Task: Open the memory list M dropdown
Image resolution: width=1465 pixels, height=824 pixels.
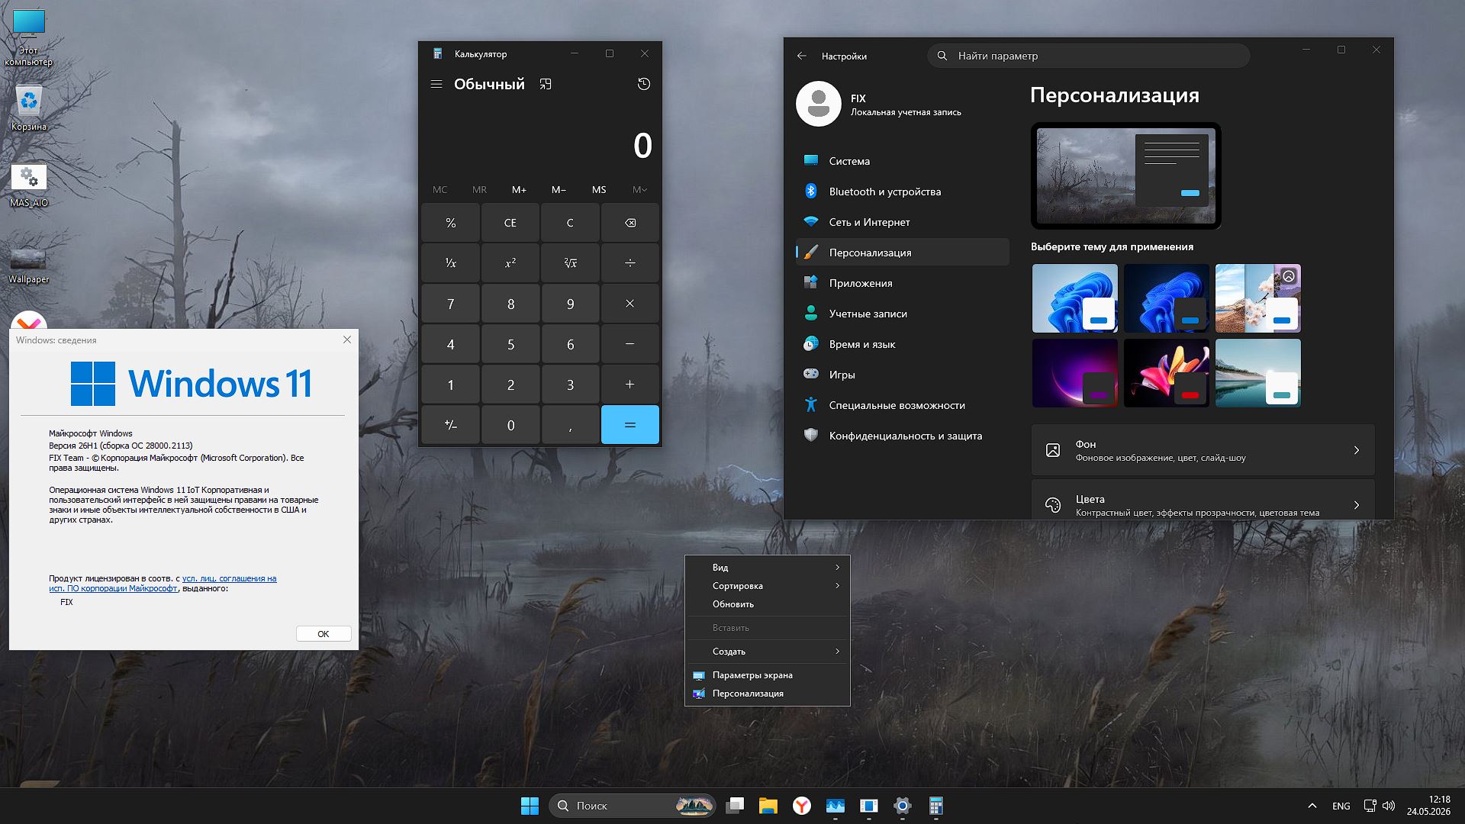Action: pyautogui.click(x=639, y=189)
